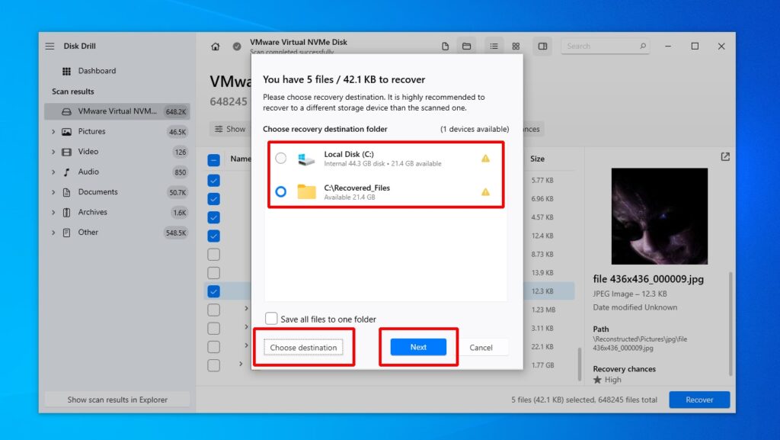Image resolution: width=780 pixels, height=440 pixels.
Task: Choose destination for recovered files
Action: tap(302, 346)
